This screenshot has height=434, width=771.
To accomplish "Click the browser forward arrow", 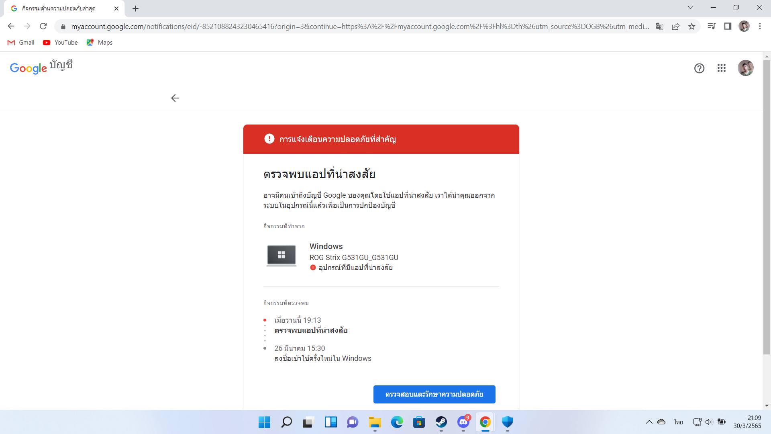I will coord(27,26).
